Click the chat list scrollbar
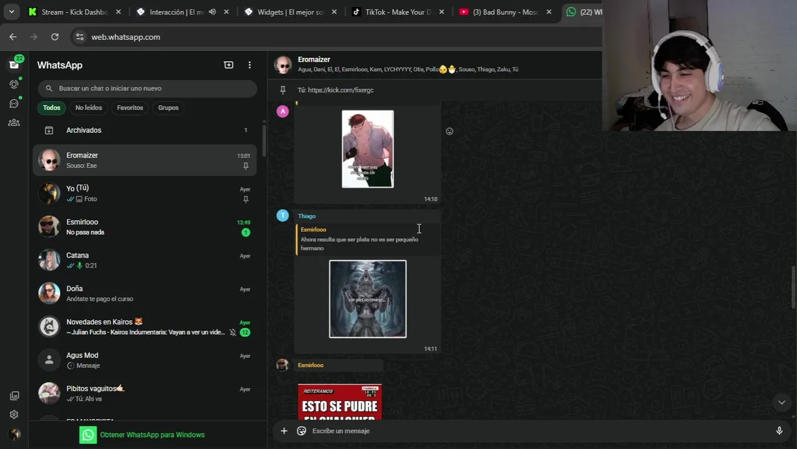This screenshot has height=449, width=797. tap(264, 142)
